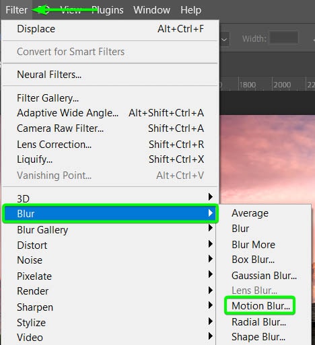Expand the Blur Gallery submenu arrow
This screenshot has height=345, width=315.
pyautogui.click(x=210, y=228)
